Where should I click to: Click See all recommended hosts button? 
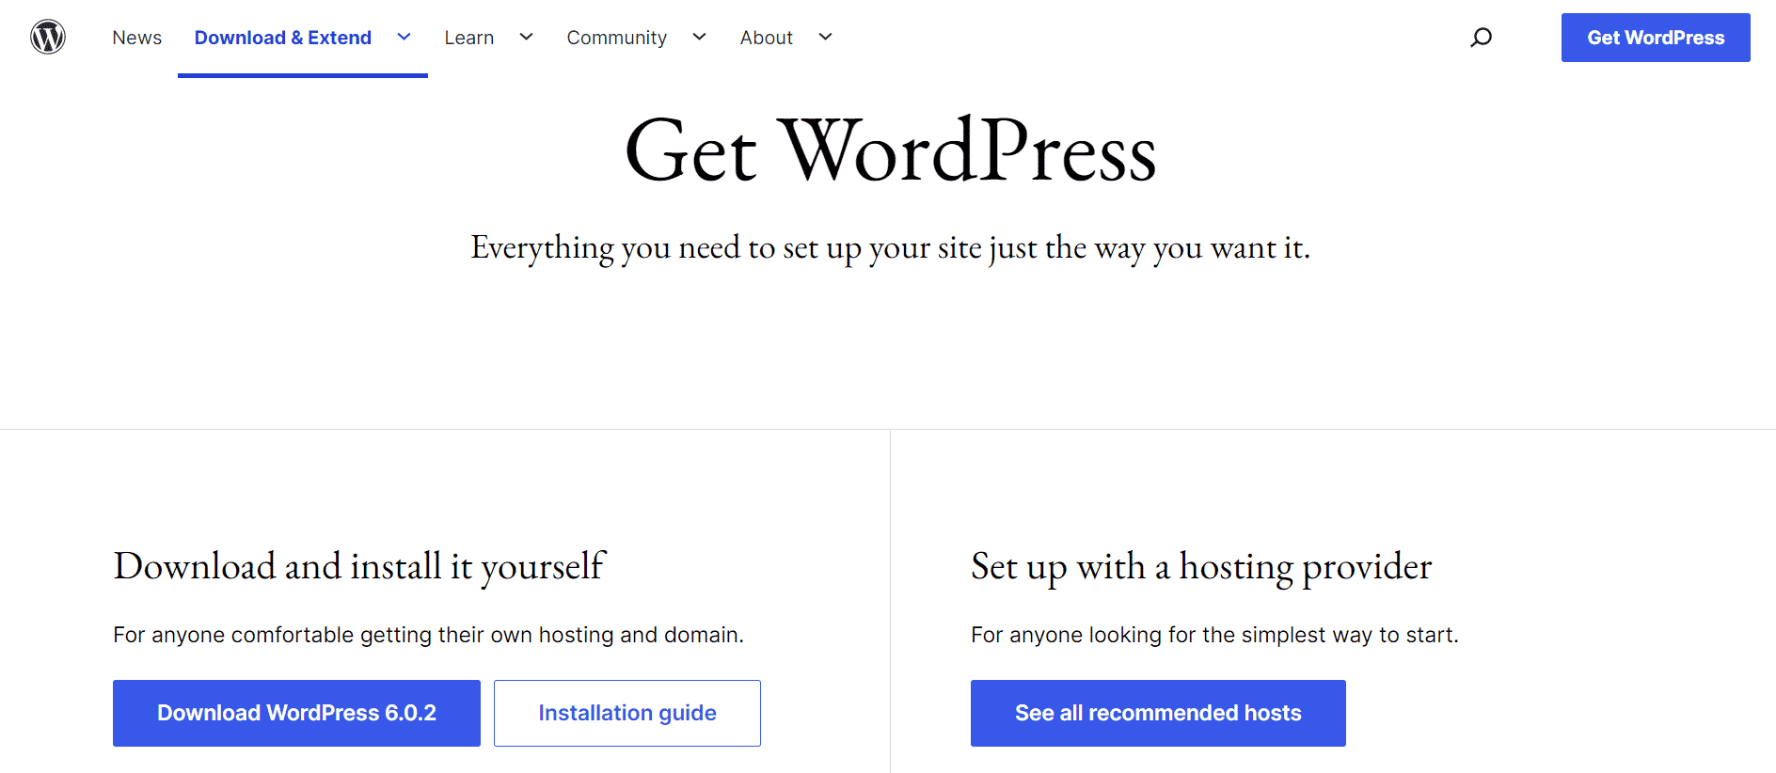pyautogui.click(x=1158, y=713)
